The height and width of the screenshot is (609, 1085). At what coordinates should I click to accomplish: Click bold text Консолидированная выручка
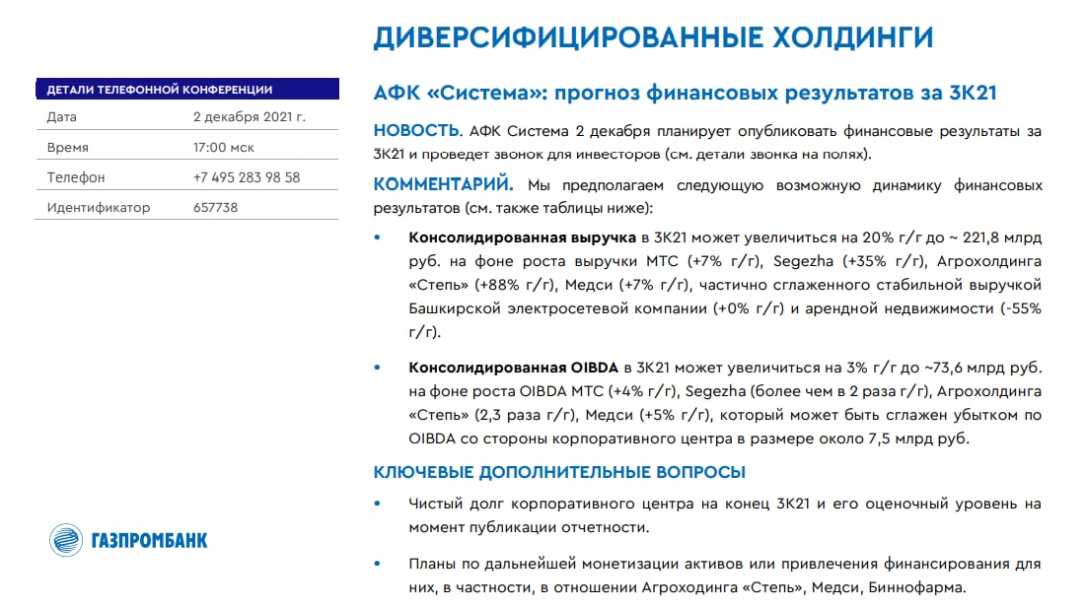click(522, 237)
